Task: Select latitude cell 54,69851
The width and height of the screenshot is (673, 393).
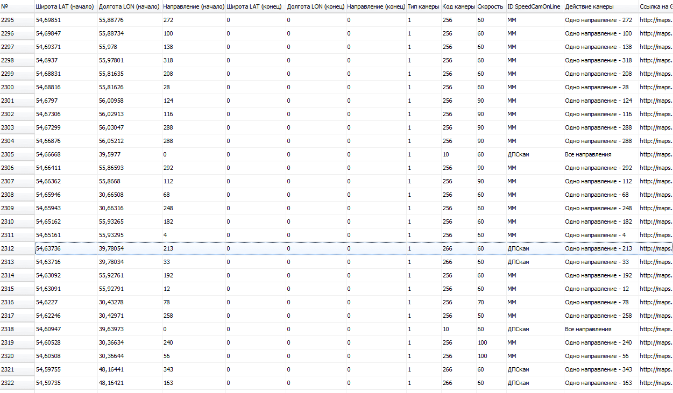Action: tap(48, 20)
